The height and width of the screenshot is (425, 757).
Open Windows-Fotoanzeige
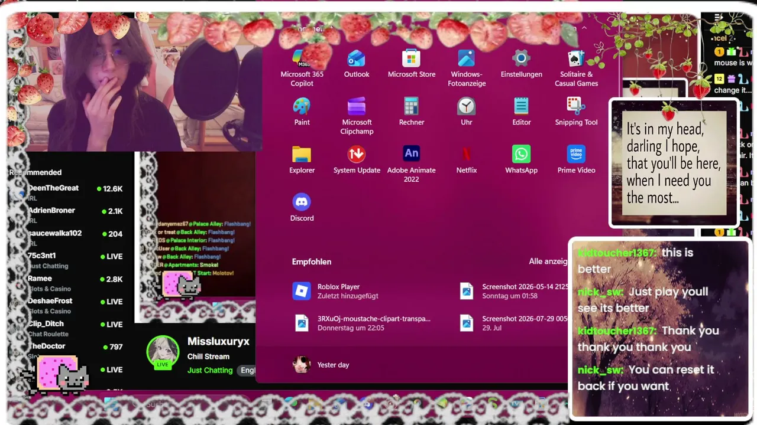(467, 68)
